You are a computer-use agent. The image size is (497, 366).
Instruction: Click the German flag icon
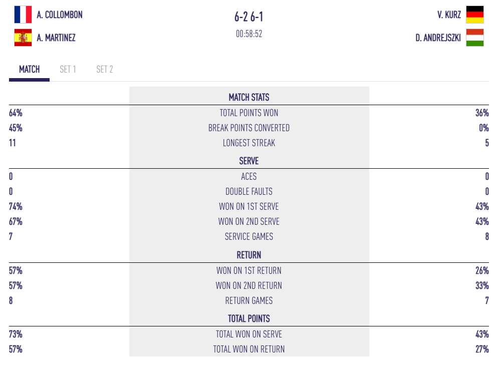(x=474, y=15)
